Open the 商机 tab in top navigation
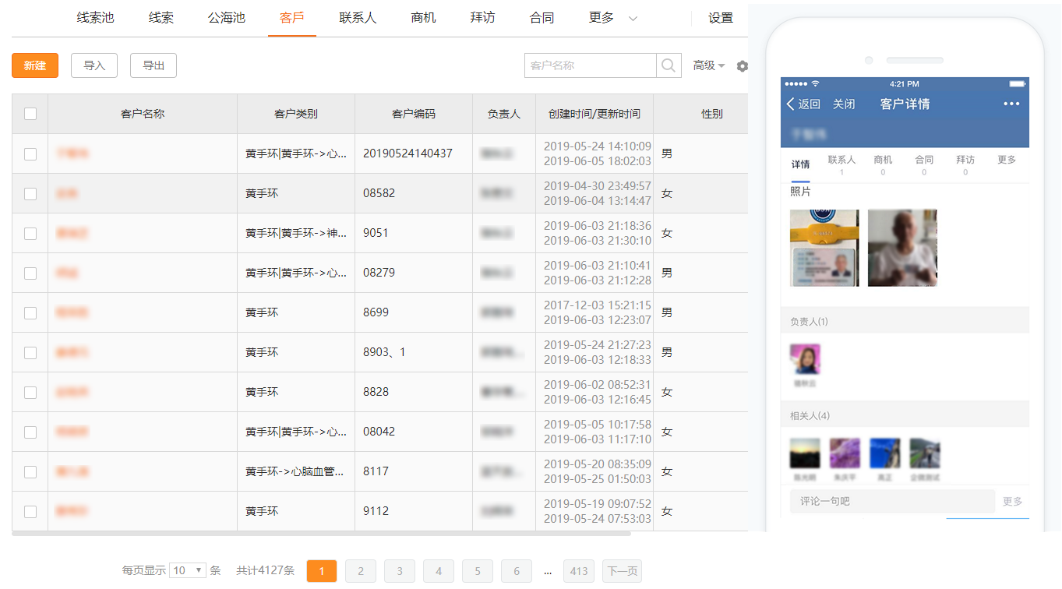 point(423,18)
